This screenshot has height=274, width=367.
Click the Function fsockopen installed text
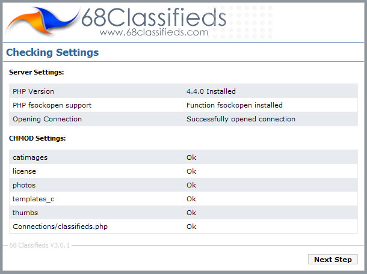coord(235,105)
